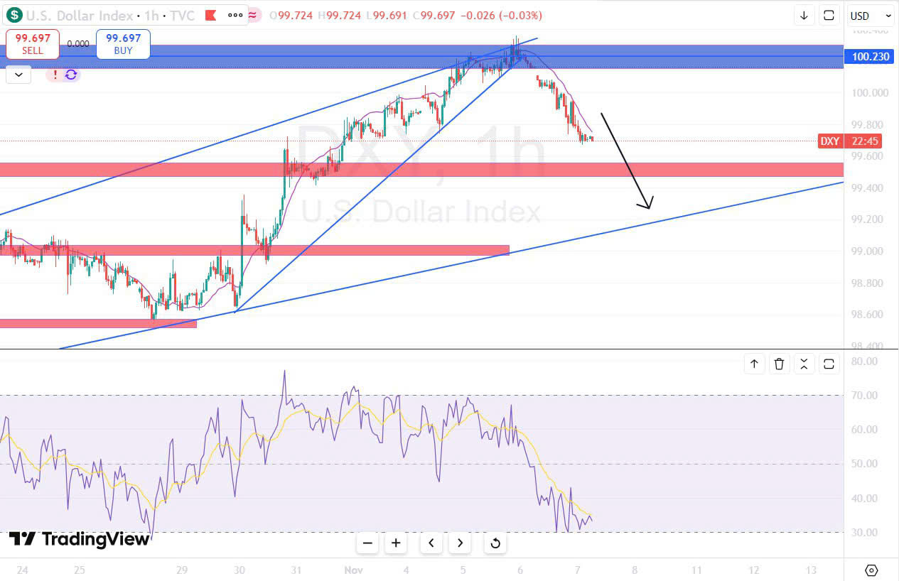Select the red support zone near 99.000
This screenshot has width=899, height=581.
point(254,251)
